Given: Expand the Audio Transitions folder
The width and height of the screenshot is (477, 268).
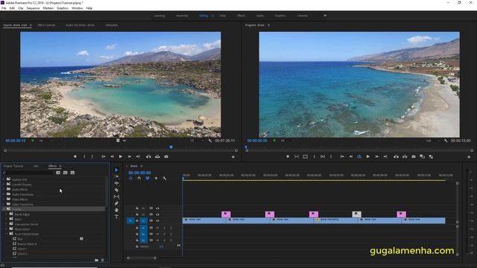Looking at the screenshot, I should [x=4, y=194].
